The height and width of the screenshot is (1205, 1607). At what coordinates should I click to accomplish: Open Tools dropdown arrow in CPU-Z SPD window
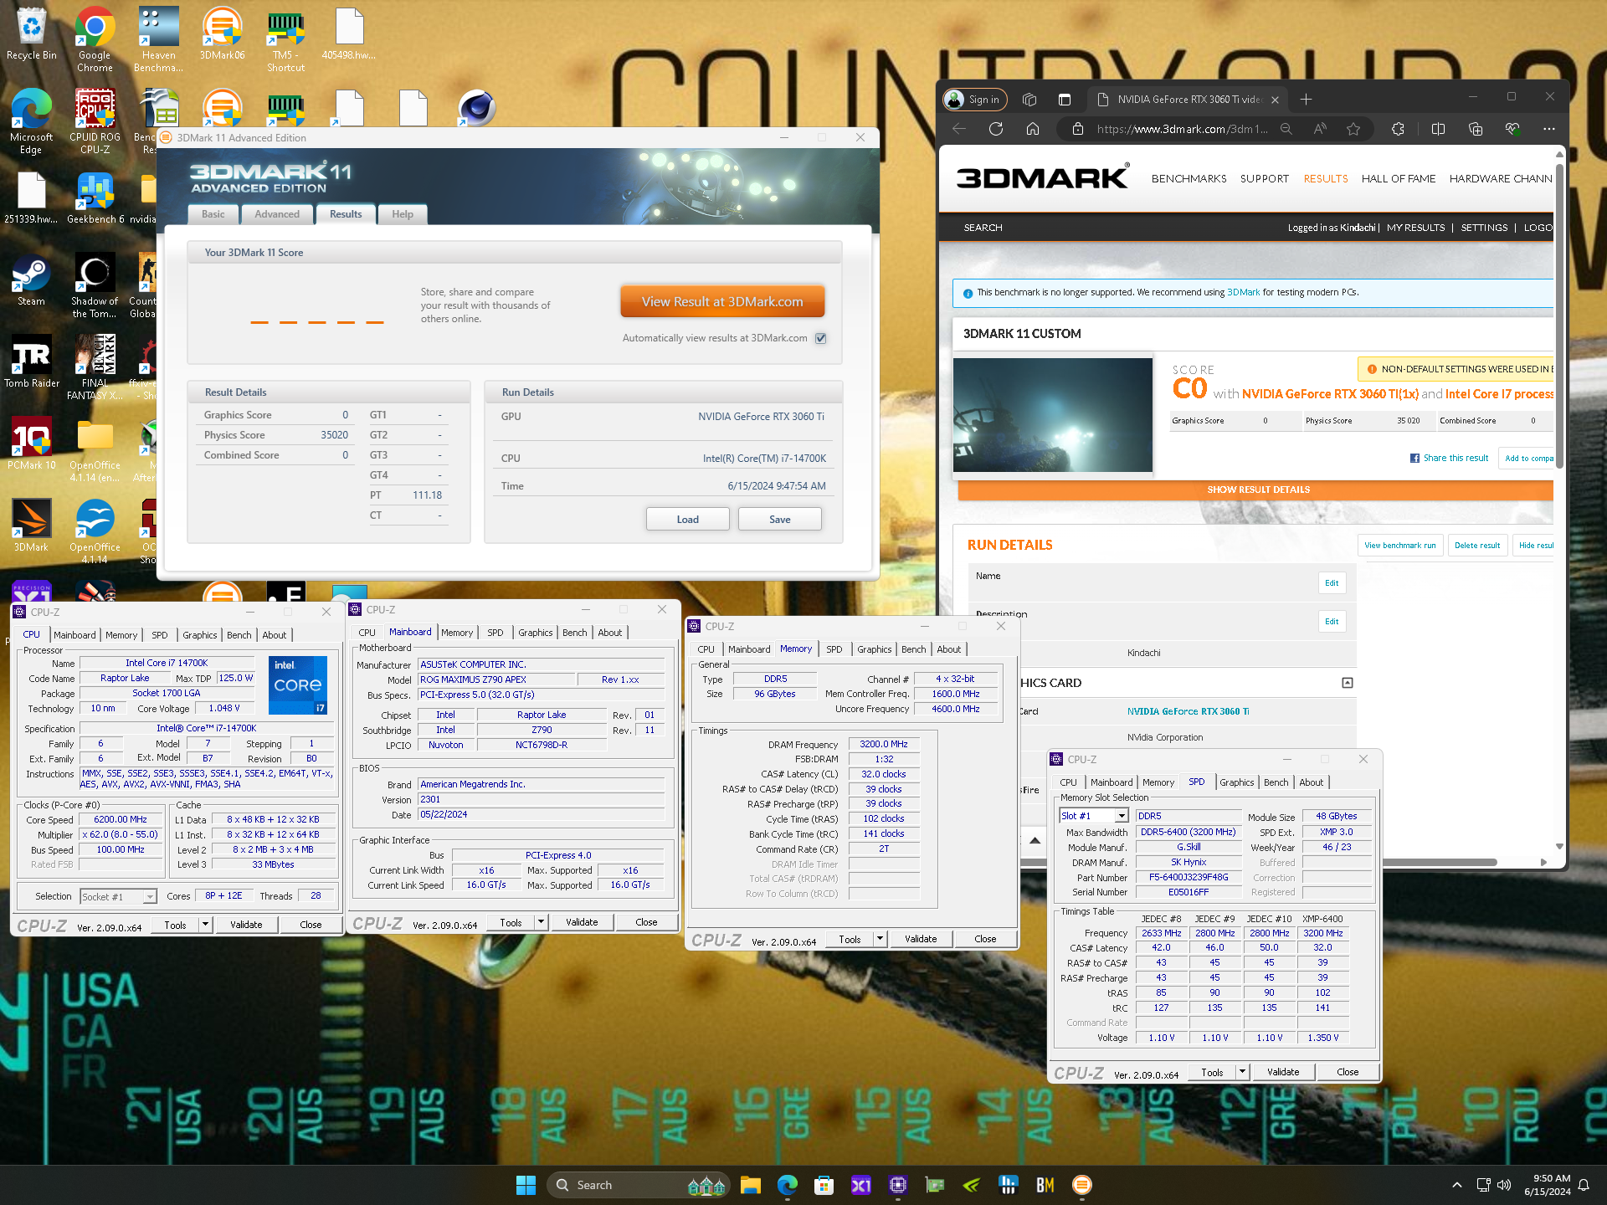pos(1242,1072)
